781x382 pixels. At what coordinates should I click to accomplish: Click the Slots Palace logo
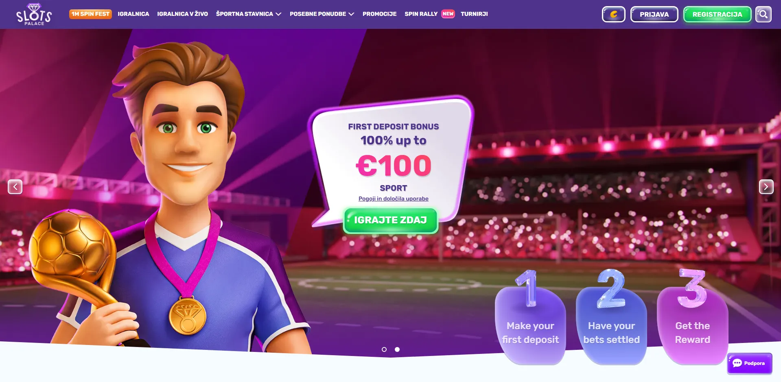coord(34,15)
